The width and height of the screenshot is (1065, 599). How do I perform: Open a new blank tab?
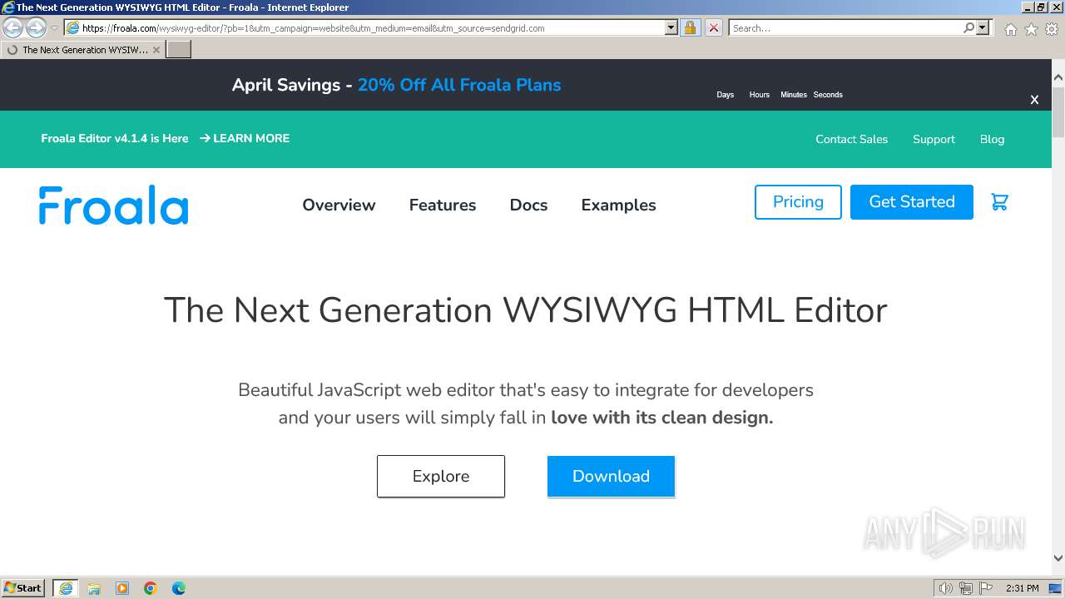[179, 49]
